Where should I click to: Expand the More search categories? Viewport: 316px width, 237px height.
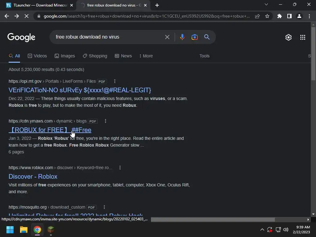tap(146, 56)
